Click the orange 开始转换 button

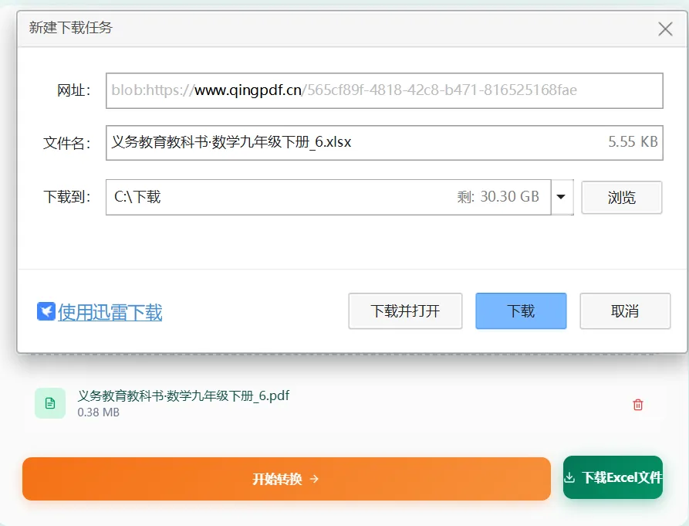286,479
